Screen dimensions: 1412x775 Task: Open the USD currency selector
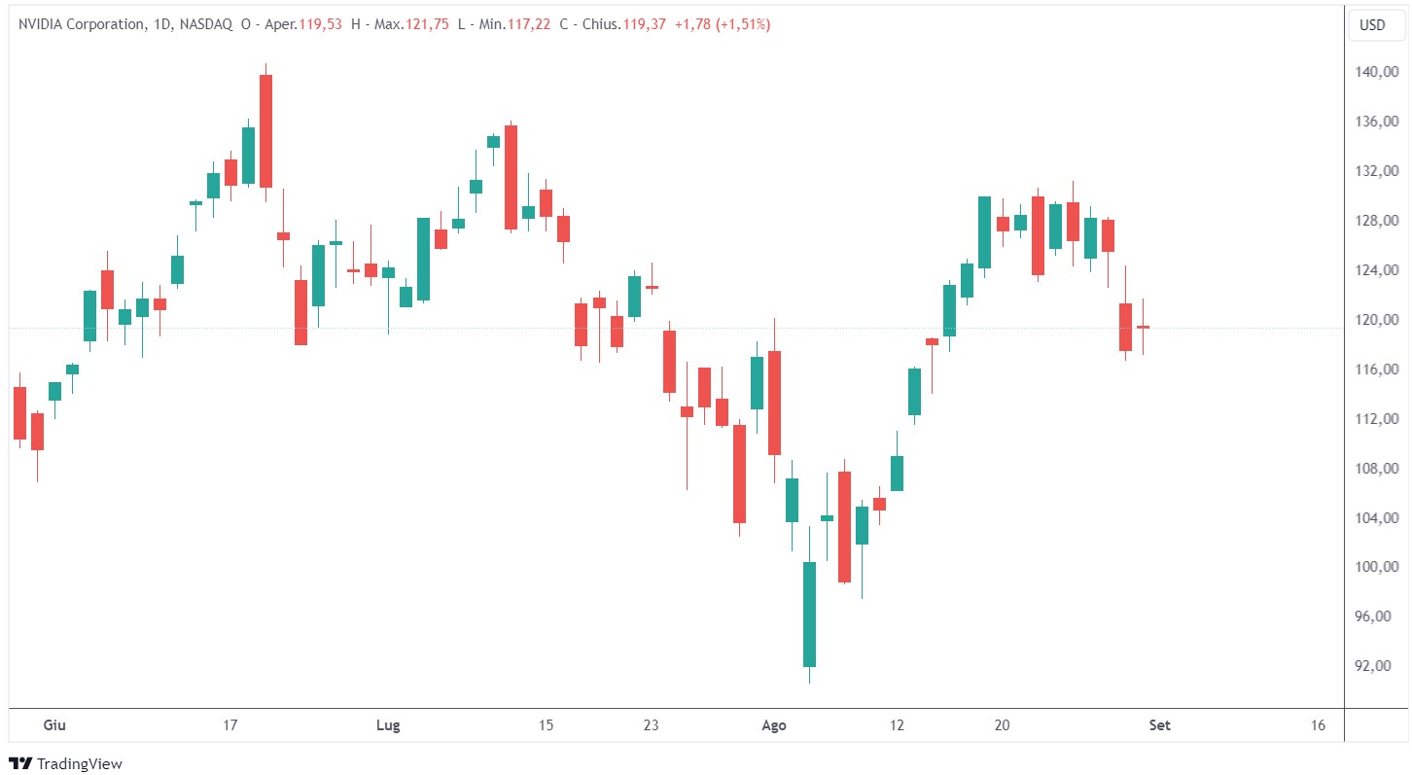coord(1371,25)
